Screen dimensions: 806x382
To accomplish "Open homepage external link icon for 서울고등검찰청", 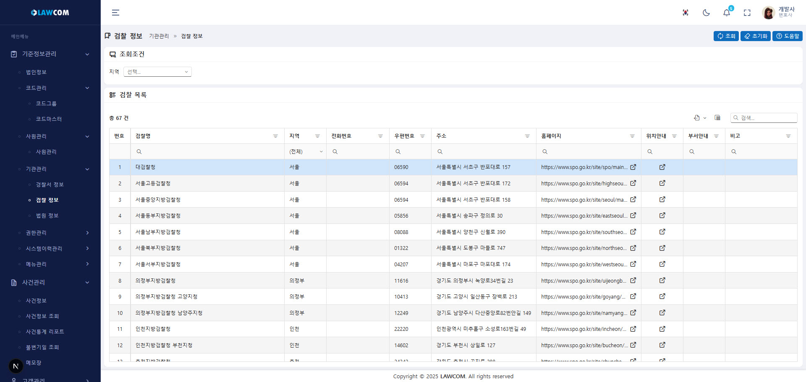I will coord(633,183).
